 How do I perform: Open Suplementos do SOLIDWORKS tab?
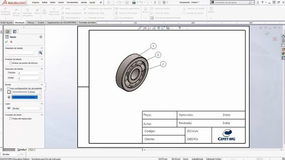click(62, 23)
